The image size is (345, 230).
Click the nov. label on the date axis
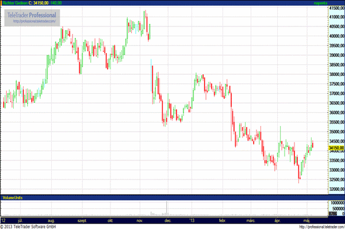point(140,220)
